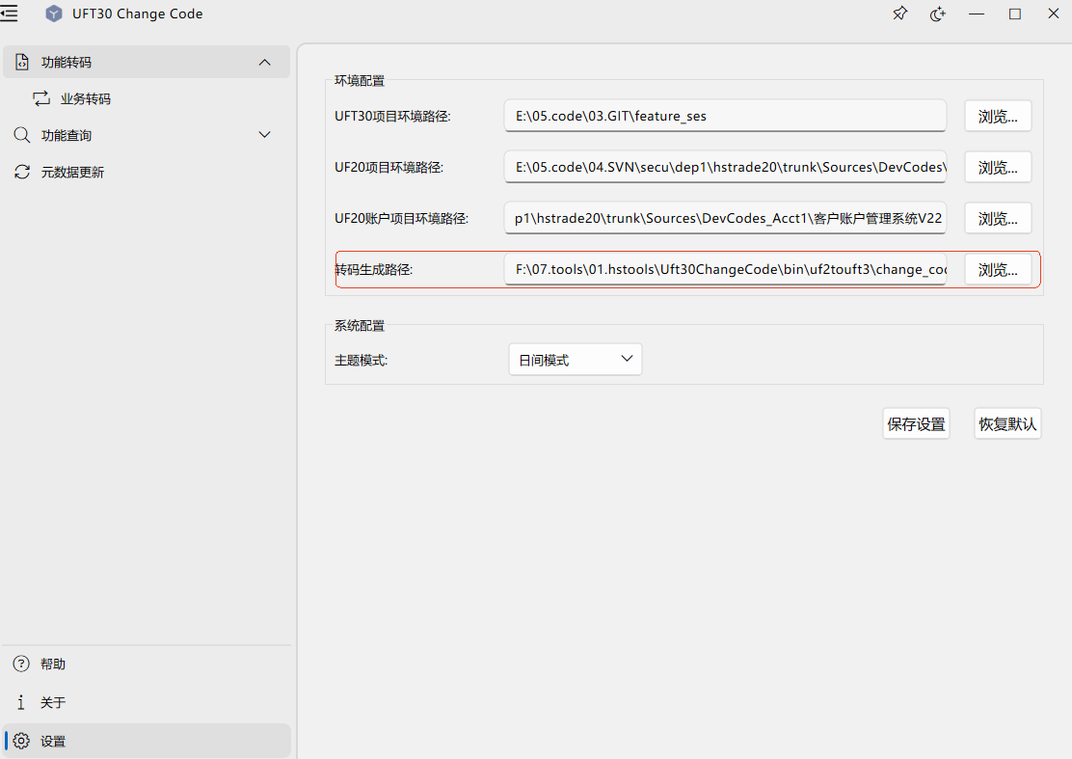Browse for UF20项目环境路径
Screen dimensions: 1072x759
point(998,168)
